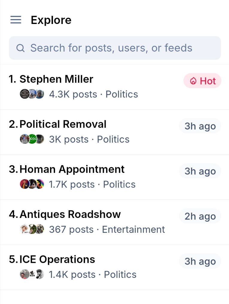Click ICE Operations' avatar cluster
The width and height of the screenshot is (229, 304).
tap(32, 274)
